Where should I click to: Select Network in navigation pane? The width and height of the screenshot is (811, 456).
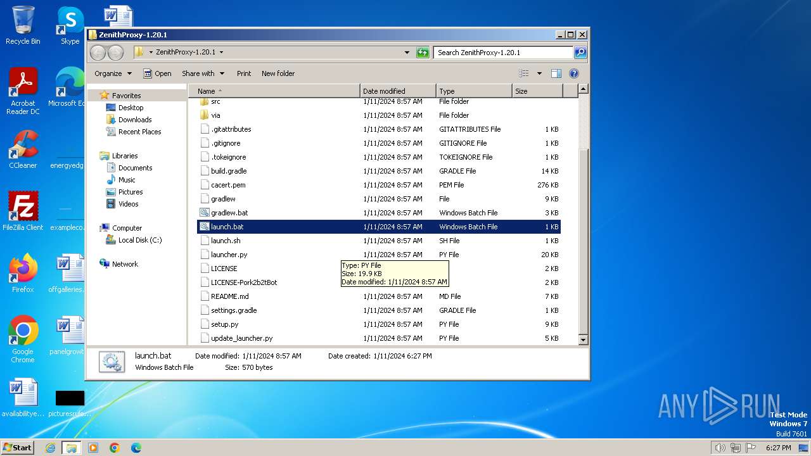click(118, 264)
